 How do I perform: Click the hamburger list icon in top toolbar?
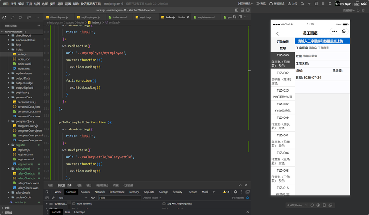click(323, 4)
